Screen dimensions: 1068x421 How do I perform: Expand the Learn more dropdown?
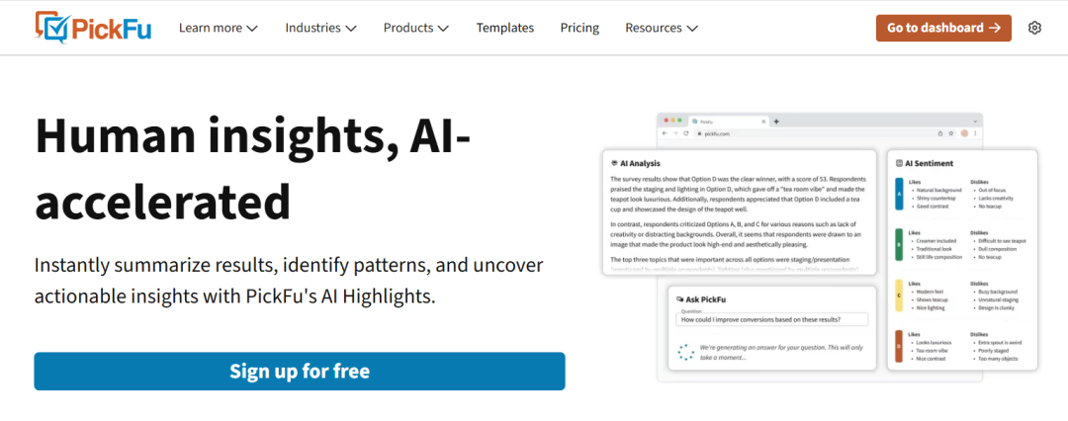tap(218, 28)
